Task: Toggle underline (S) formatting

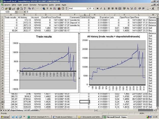Action: point(105,9)
